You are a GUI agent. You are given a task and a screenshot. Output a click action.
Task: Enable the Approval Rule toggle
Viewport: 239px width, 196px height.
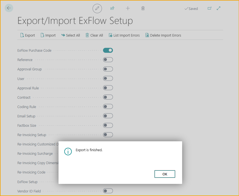click(x=108, y=88)
